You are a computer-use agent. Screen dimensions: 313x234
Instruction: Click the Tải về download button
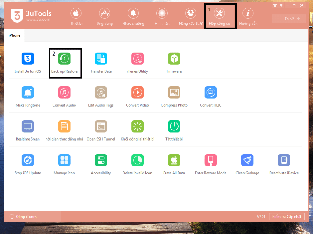(x=289, y=19)
